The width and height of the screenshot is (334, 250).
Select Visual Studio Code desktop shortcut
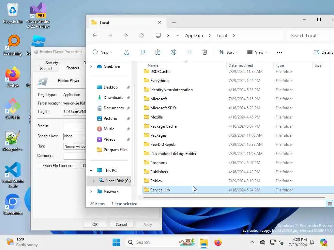13,175
